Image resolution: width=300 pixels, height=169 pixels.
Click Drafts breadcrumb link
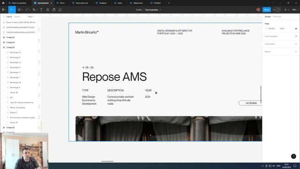139,10
